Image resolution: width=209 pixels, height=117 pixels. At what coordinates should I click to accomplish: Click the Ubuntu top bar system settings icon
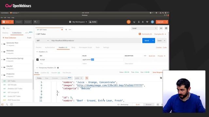click(151, 13)
